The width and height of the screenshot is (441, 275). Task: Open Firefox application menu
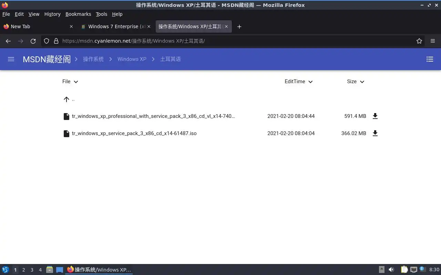433,41
